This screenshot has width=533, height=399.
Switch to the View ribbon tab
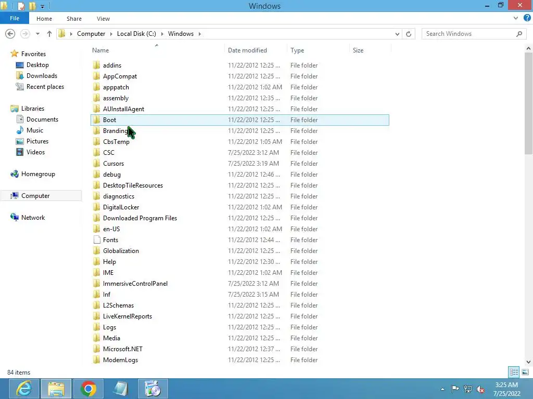point(103,19)
